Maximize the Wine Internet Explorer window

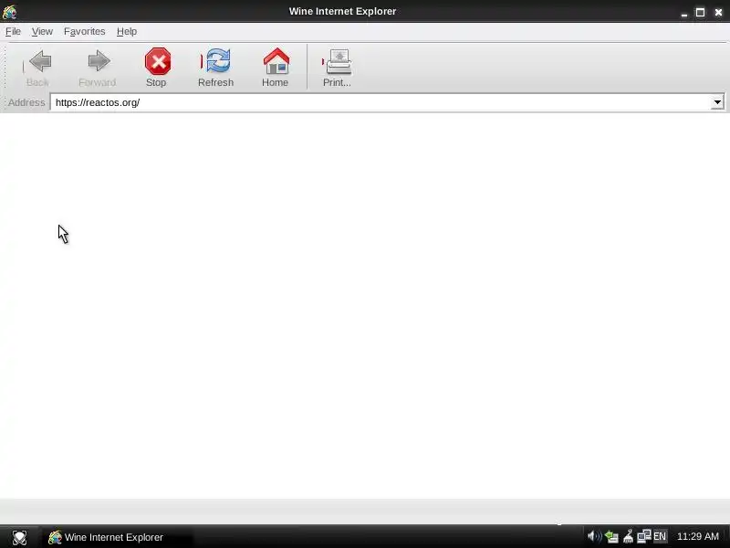pos(700,12)
